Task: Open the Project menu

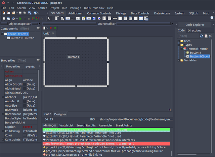Action: (x=54, y=8)
